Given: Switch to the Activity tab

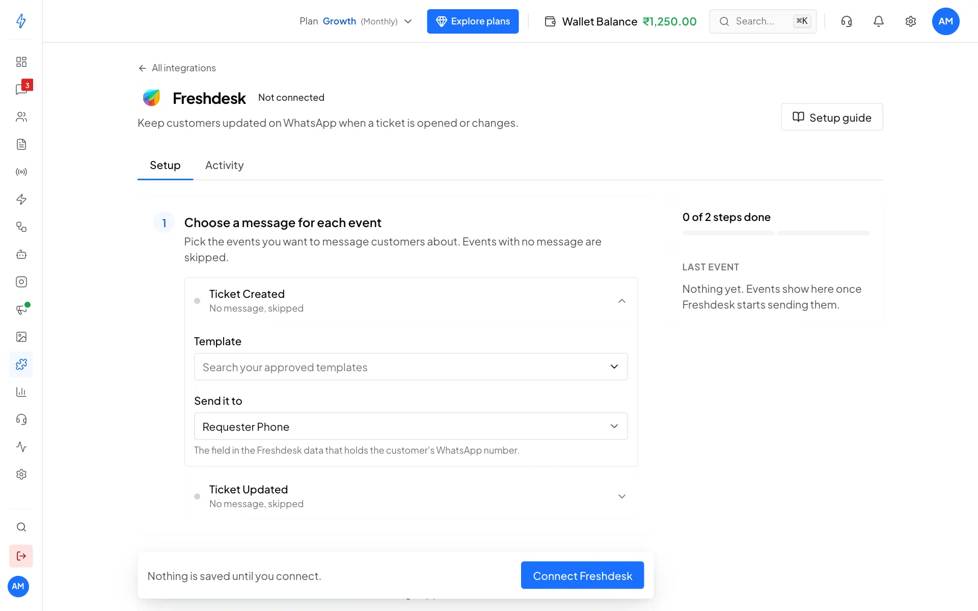Looking at the screenshot, I should [x=224, y=165].
